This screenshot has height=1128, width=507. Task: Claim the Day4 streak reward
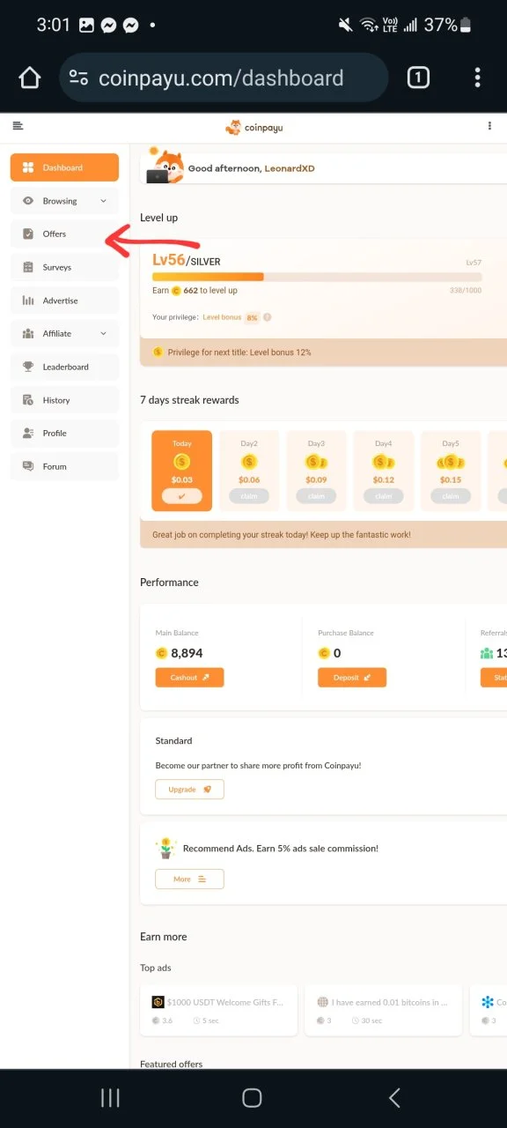coord(384,496)
